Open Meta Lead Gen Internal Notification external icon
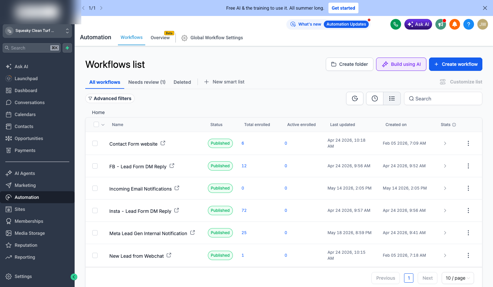The width and height of the screenshot is (493, 287). [x=193, y=232]
